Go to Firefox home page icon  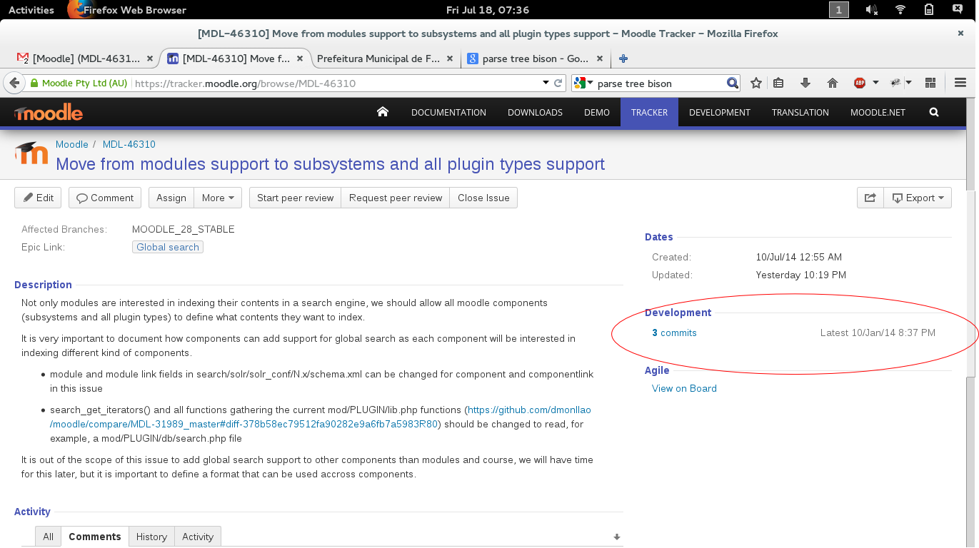[832, 83]
